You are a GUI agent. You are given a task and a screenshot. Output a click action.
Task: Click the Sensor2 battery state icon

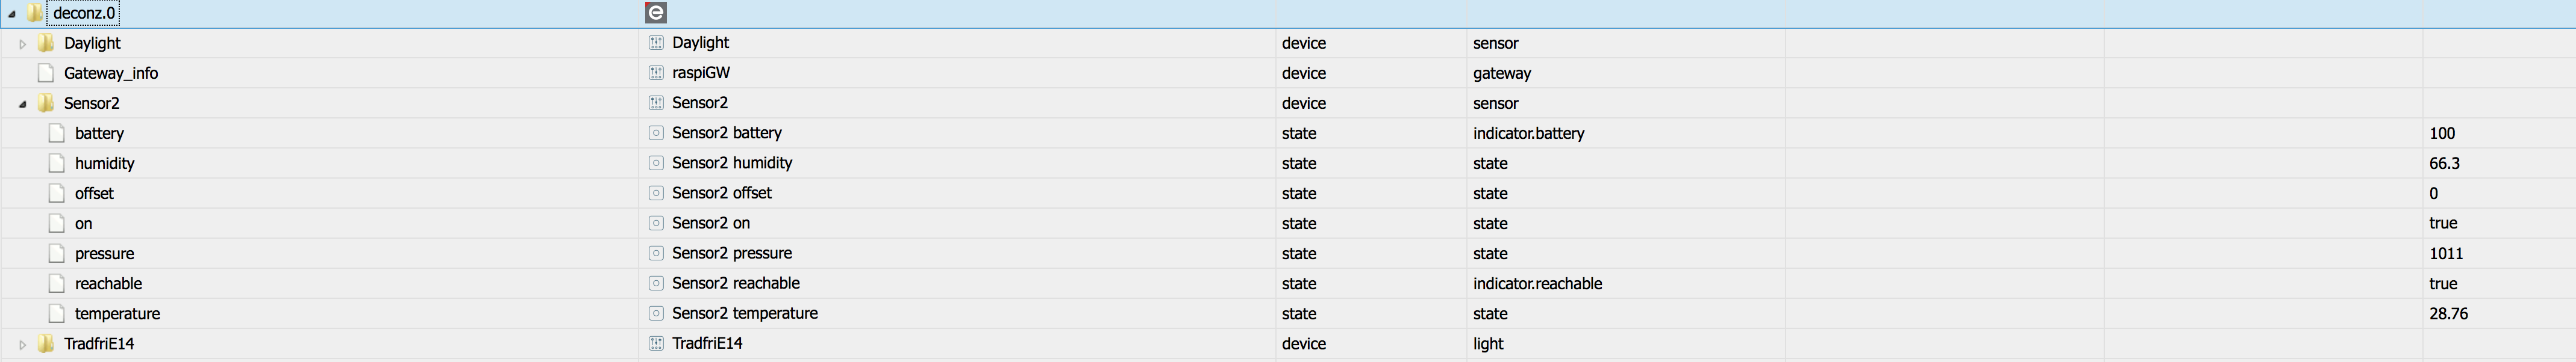656,133
